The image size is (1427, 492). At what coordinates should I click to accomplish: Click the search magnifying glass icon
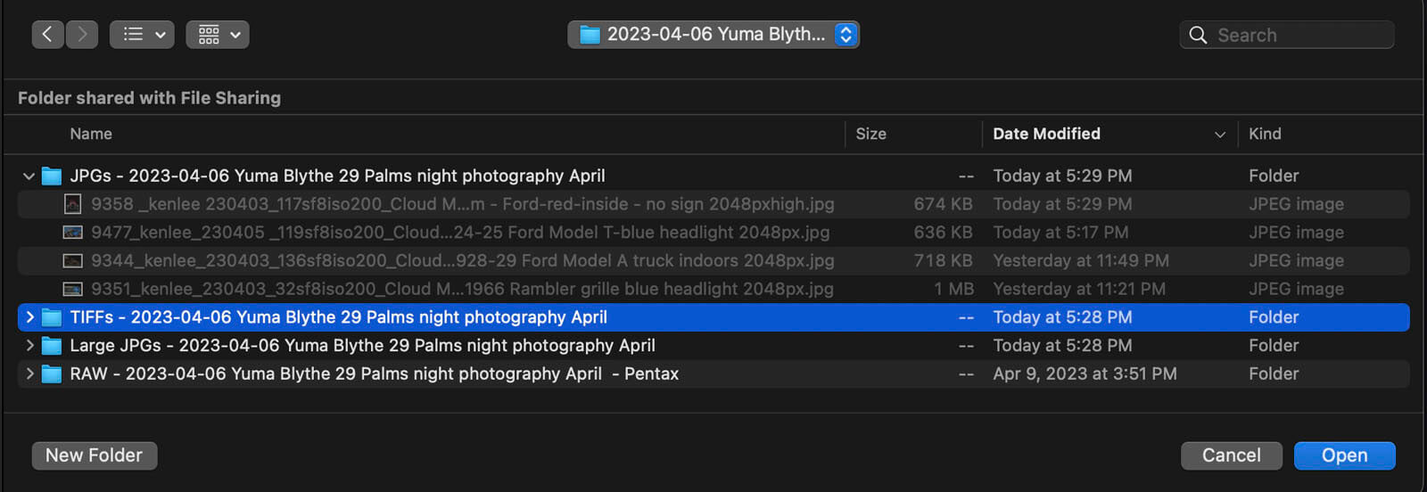[x=1198, y=35]
